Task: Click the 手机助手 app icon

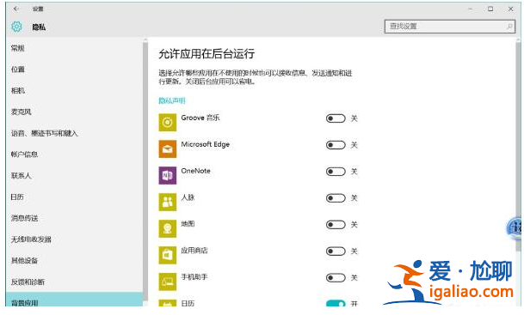Action: (x=168, y=282)
